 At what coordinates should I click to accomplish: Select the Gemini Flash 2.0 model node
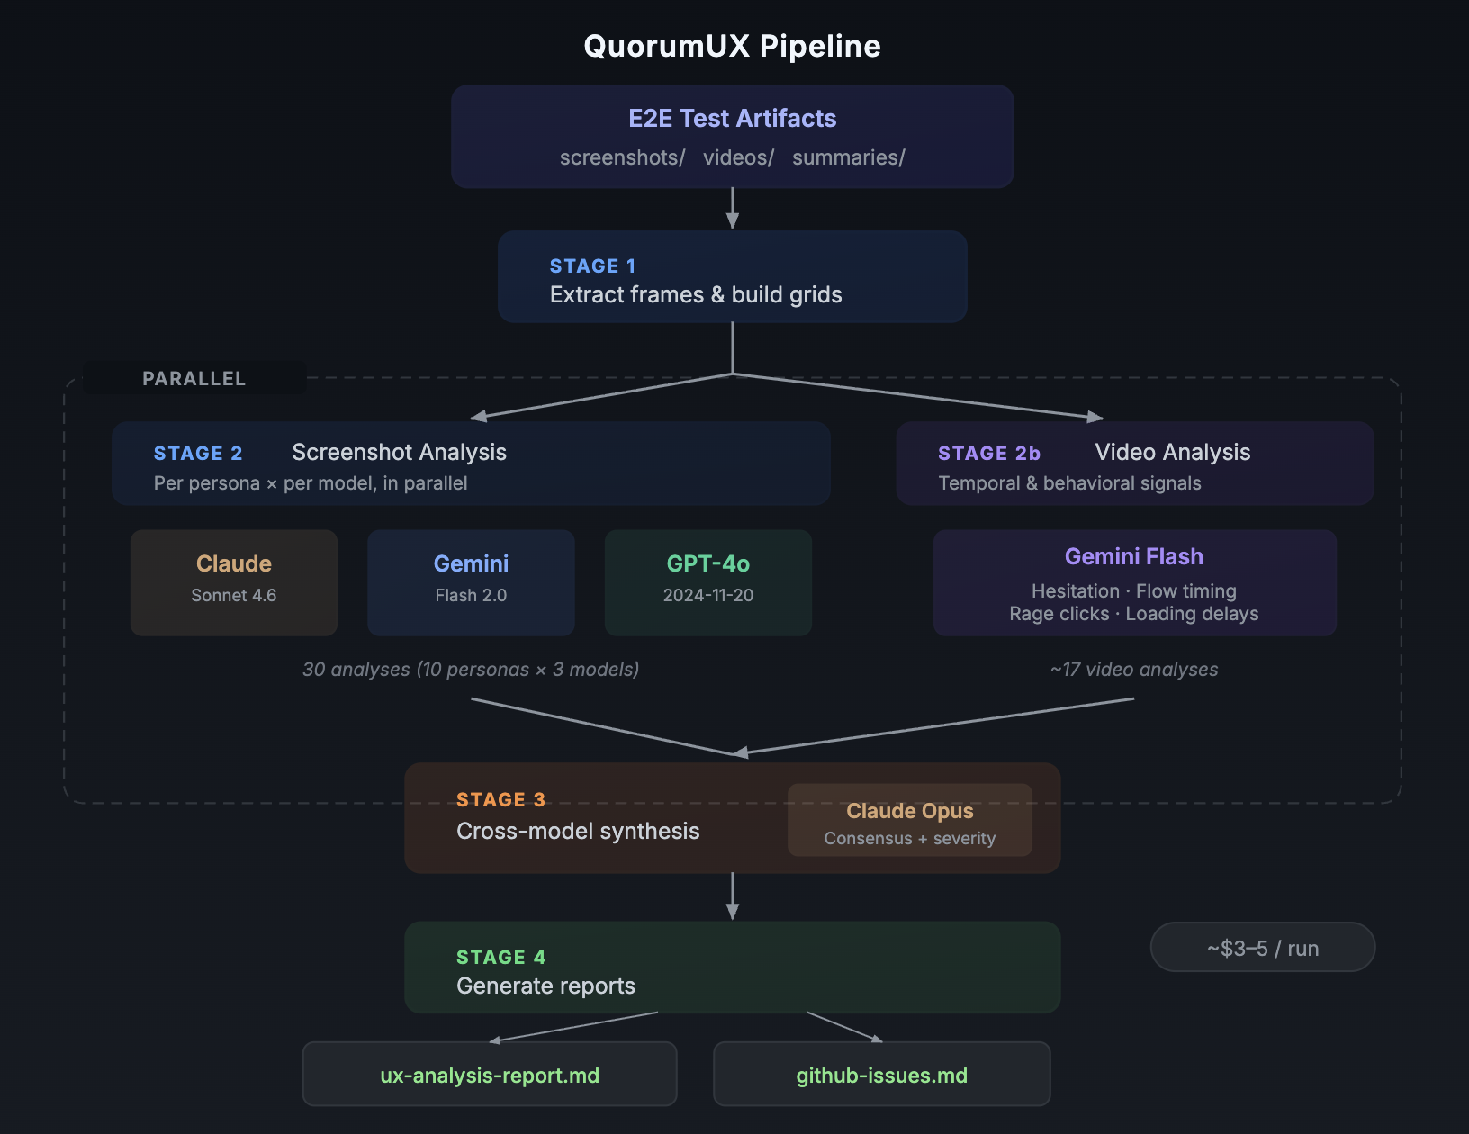pos(471,580)
